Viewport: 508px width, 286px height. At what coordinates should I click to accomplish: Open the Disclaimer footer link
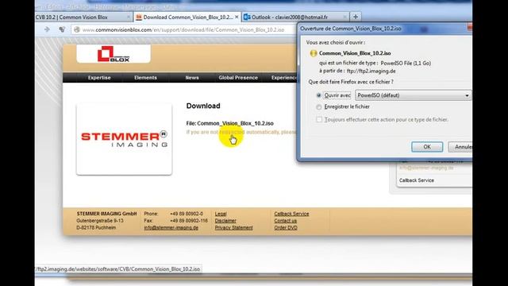click(x=225, y=221)
